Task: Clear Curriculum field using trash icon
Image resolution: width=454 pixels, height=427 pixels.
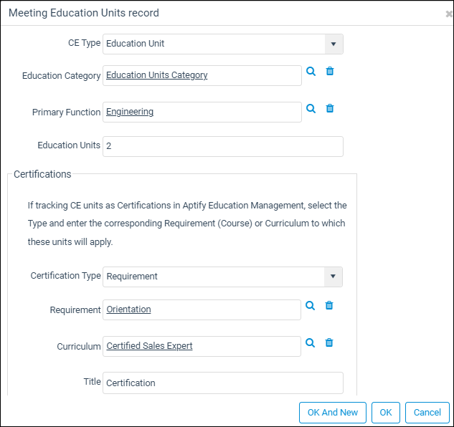Action: coord(329,342)
